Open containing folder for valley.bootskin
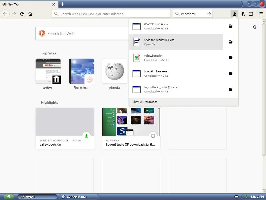Viewport: 266px width, 200px height. point(231,58)
